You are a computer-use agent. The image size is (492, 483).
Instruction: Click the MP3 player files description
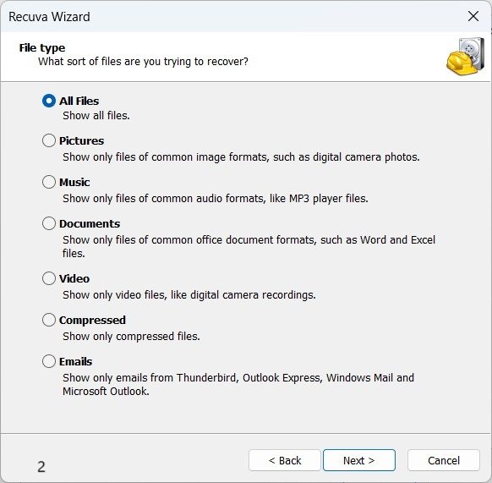click(216, 199)
